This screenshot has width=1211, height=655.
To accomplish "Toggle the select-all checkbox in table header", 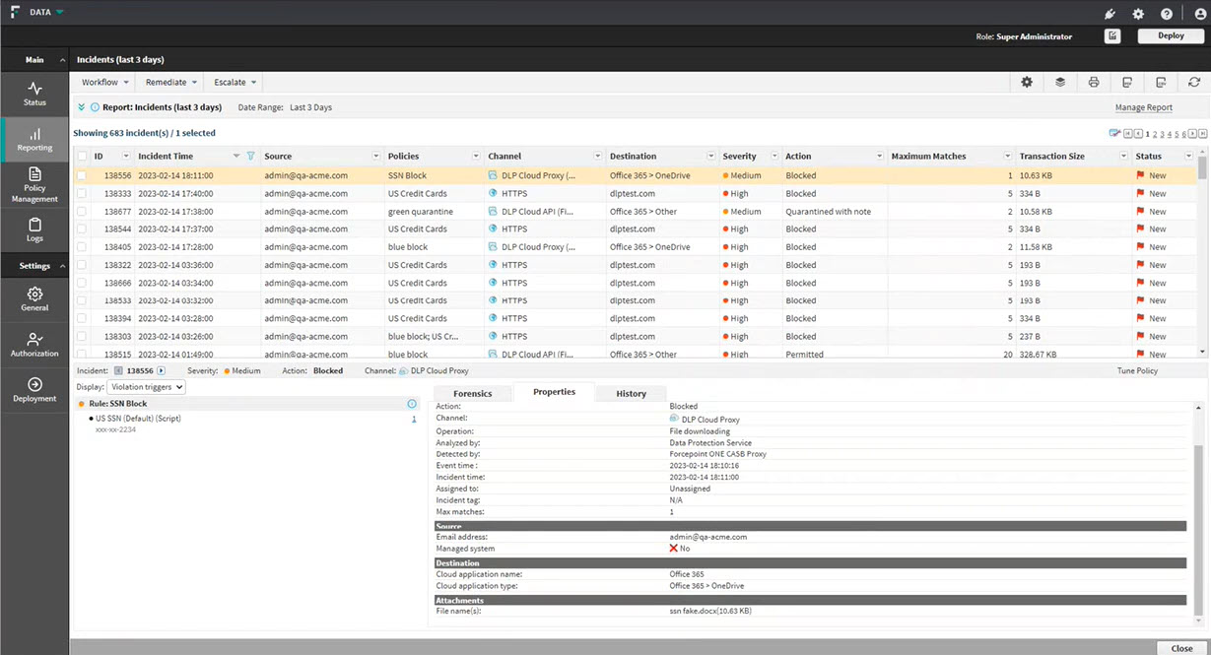I will pos(82,156).
